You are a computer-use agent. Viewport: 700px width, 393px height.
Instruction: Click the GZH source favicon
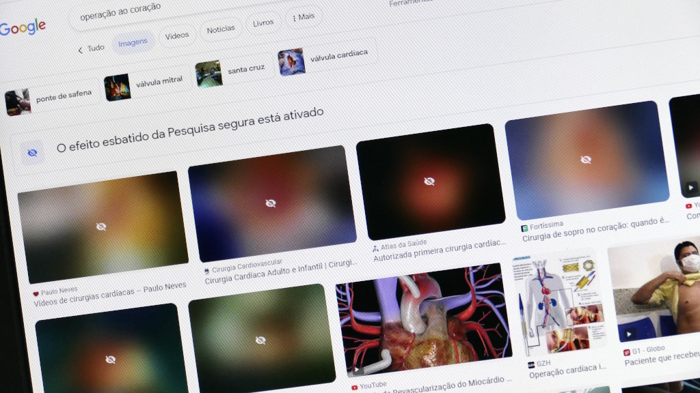tap(531, 366)
